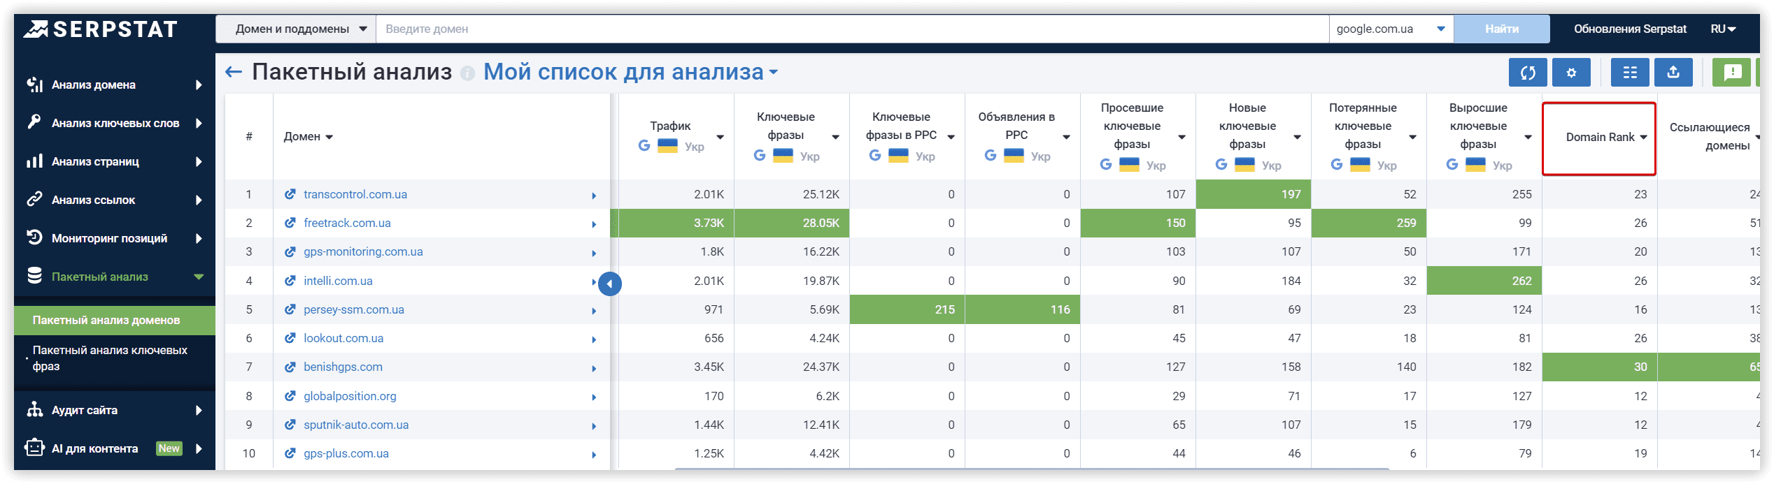
Task: Click the chain icon for Анализ ссылок
Action: coord(35,200)
